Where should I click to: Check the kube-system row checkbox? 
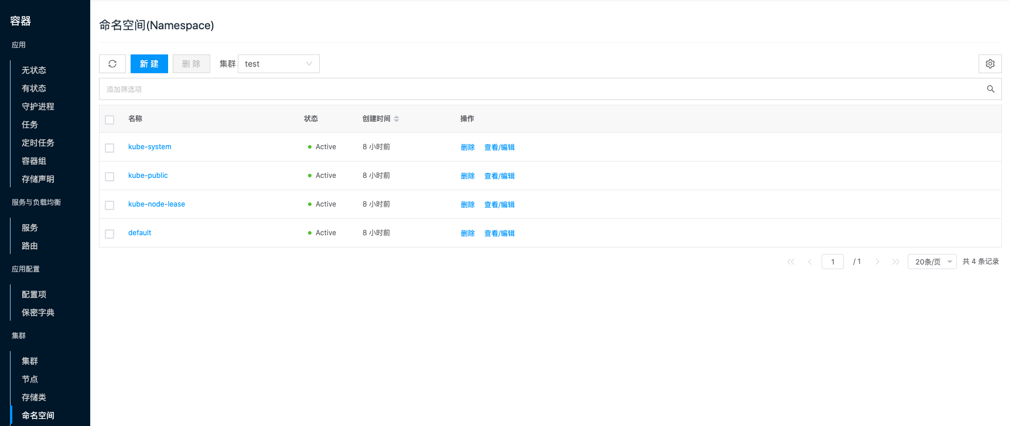point(110,147)
